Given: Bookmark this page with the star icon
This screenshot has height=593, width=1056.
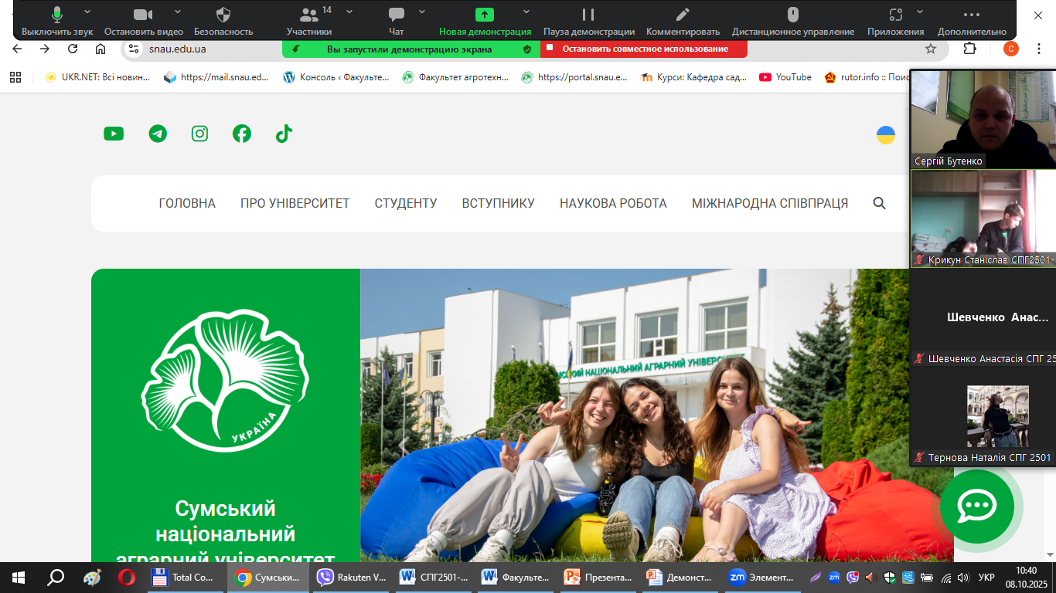Looking at the screenshot, I should click(931, 49).
